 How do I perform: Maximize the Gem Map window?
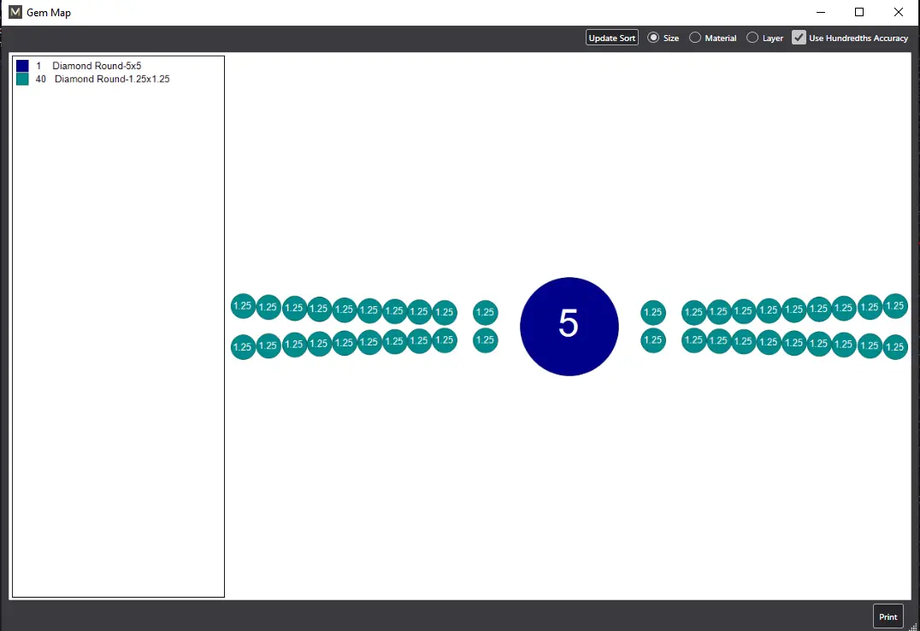pos(859,12)
